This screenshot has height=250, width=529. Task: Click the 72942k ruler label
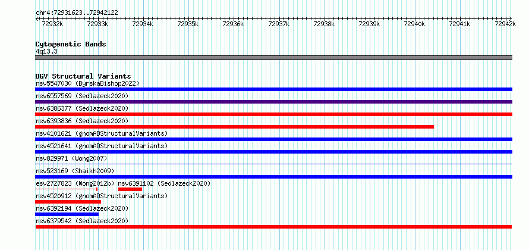tap(505, 24)
